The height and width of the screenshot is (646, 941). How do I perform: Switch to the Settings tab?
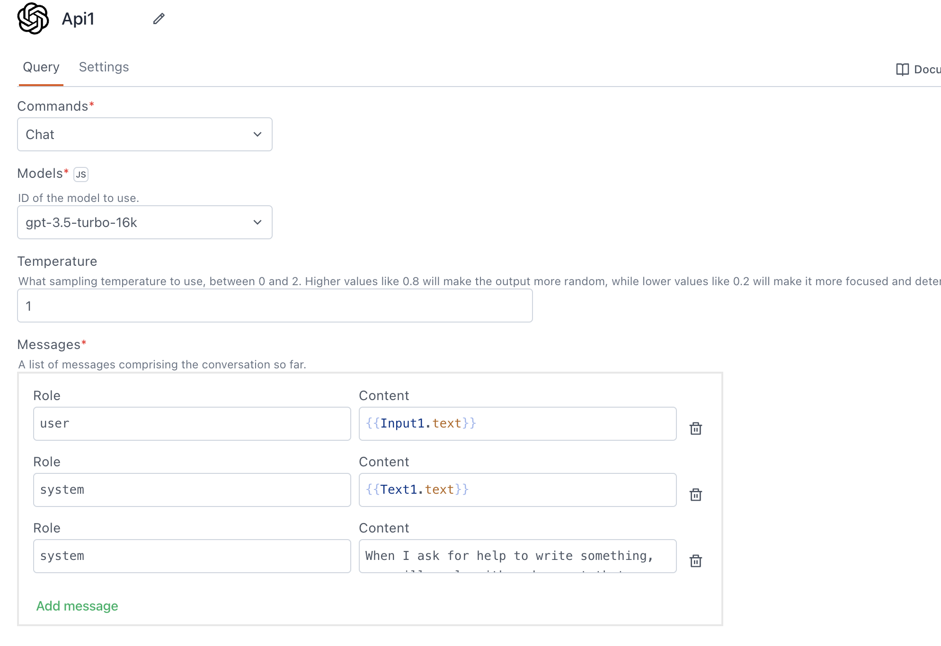tap(104, 67)
